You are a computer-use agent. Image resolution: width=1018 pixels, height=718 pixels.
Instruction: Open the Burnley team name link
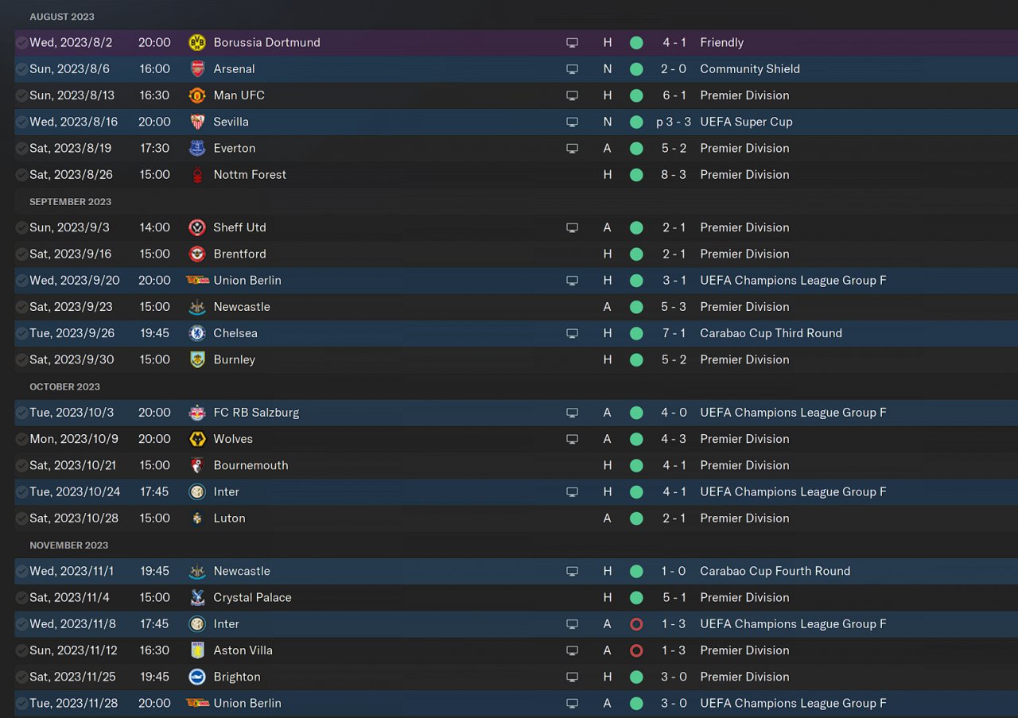pyautogui.click(x=234, y=359)
